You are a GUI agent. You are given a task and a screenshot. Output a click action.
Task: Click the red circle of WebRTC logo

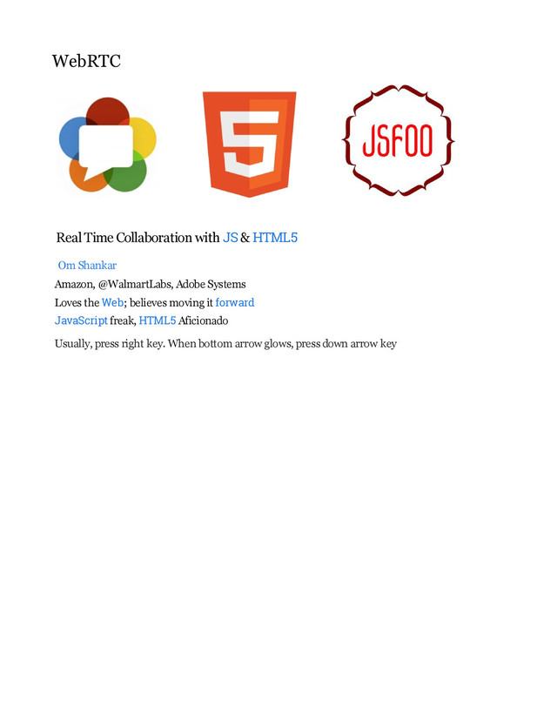pos(108,111)
